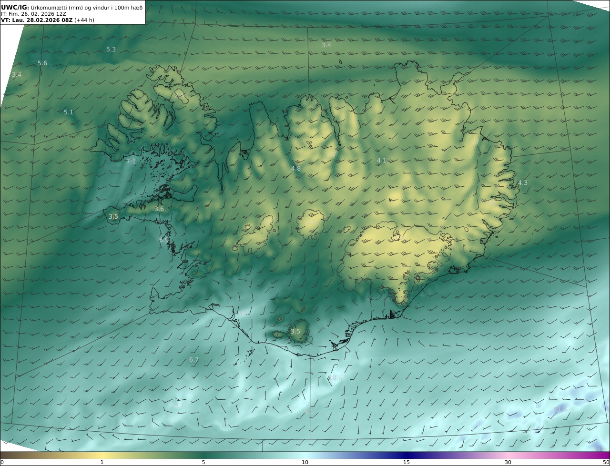Image resolution: width=610 pixels, height=466 pixels.
Task: Pick the 30 tick on the color legend
Action: click(508, 462)
